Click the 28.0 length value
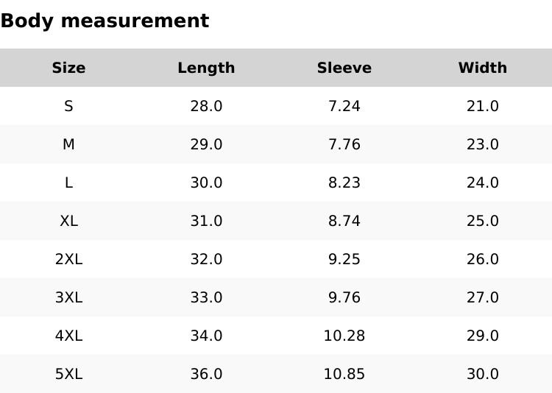 pos(206,106)
